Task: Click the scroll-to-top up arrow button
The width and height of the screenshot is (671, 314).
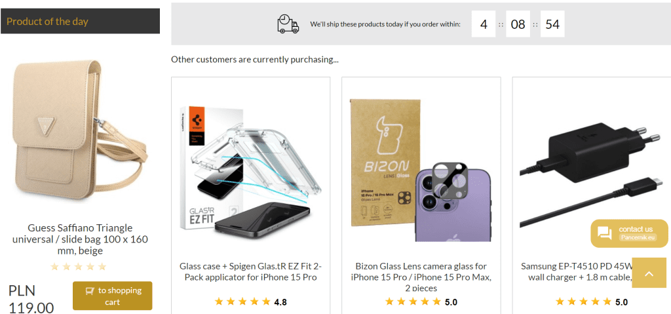Action: [649, 273]
